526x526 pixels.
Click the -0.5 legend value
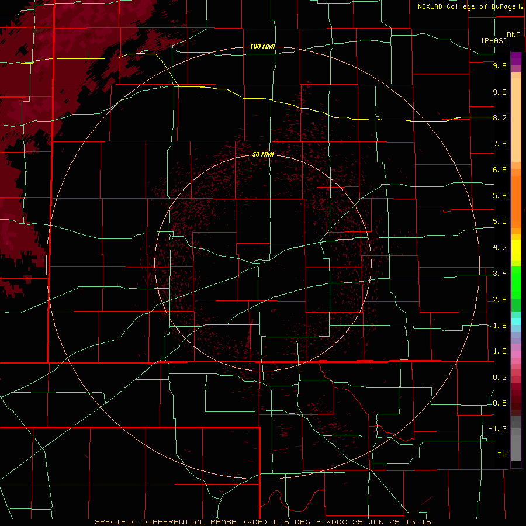(x=498, y=403)
